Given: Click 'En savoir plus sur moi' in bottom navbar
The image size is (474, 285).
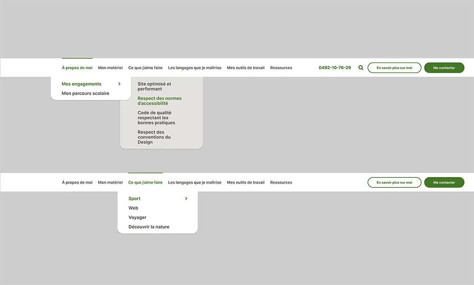Looking at the screenshot, I should (394, 182).
